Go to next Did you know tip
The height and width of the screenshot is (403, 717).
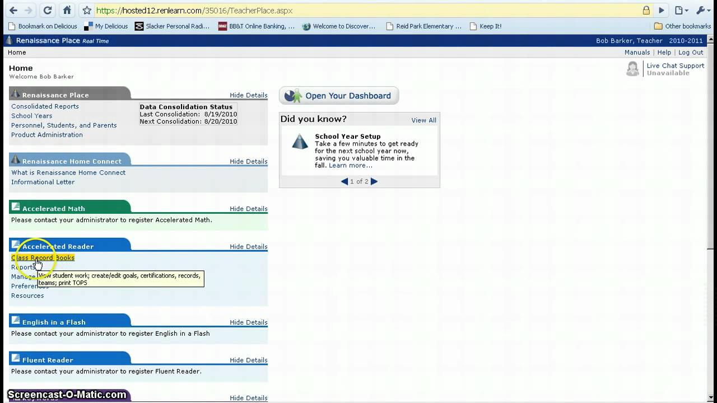point(374,181)
